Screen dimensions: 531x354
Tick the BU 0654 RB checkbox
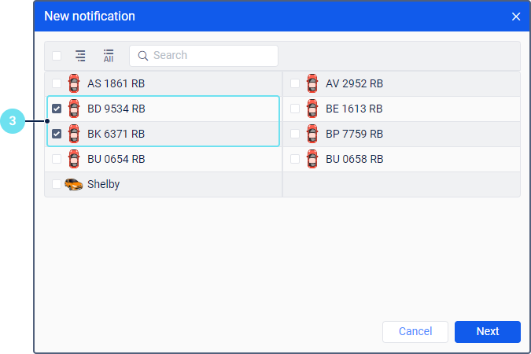[x=57, y=159]
